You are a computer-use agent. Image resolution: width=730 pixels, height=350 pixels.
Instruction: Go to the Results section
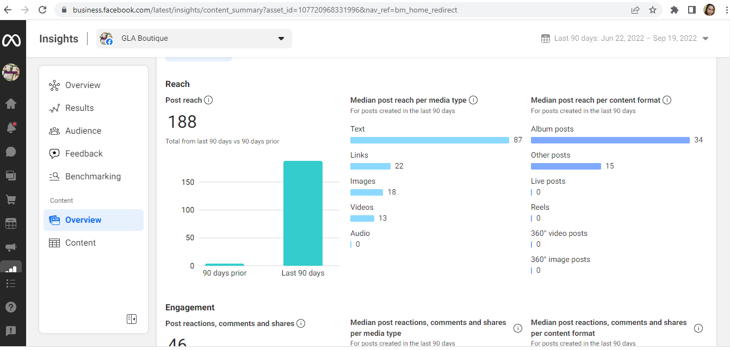79,108
